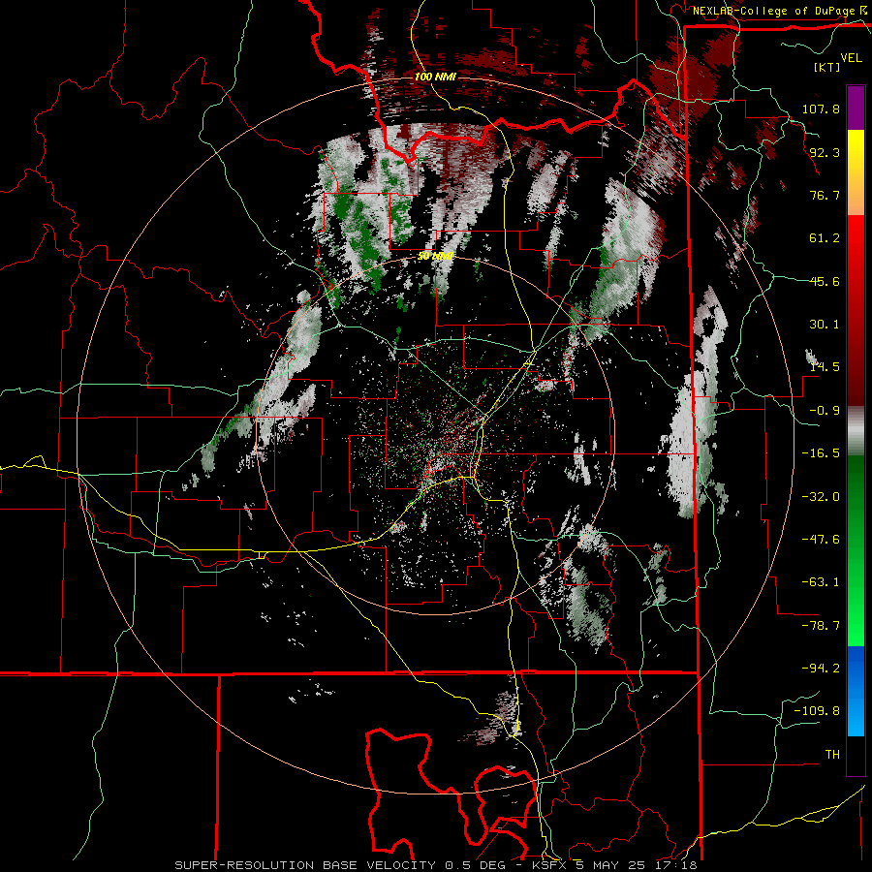Click the 14.5 velocity value
The width and height of the screenshot is (872, 872).
[x=825, y=367]
